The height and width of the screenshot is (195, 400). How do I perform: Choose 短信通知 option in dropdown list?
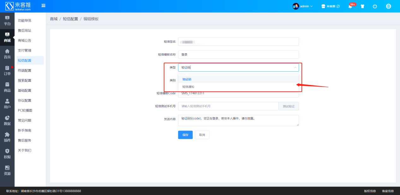tap(238, 86)
